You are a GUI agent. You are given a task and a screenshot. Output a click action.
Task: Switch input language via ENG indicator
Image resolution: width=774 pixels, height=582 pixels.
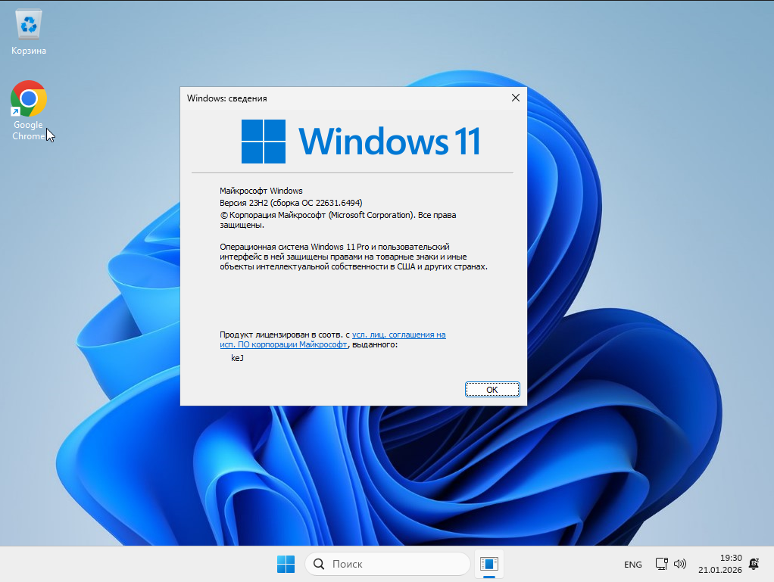(x=632, y=565)
